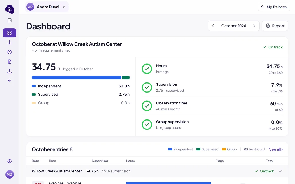Viewport: 295px width, 184px height.
Task: Follow the See all entries link
Action: tap(276, 149)
